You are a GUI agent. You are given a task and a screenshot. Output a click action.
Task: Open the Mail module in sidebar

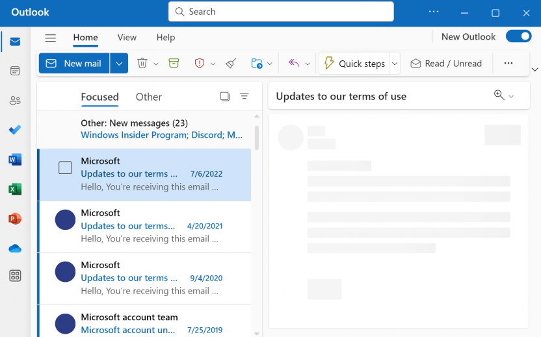pos(15,42)
